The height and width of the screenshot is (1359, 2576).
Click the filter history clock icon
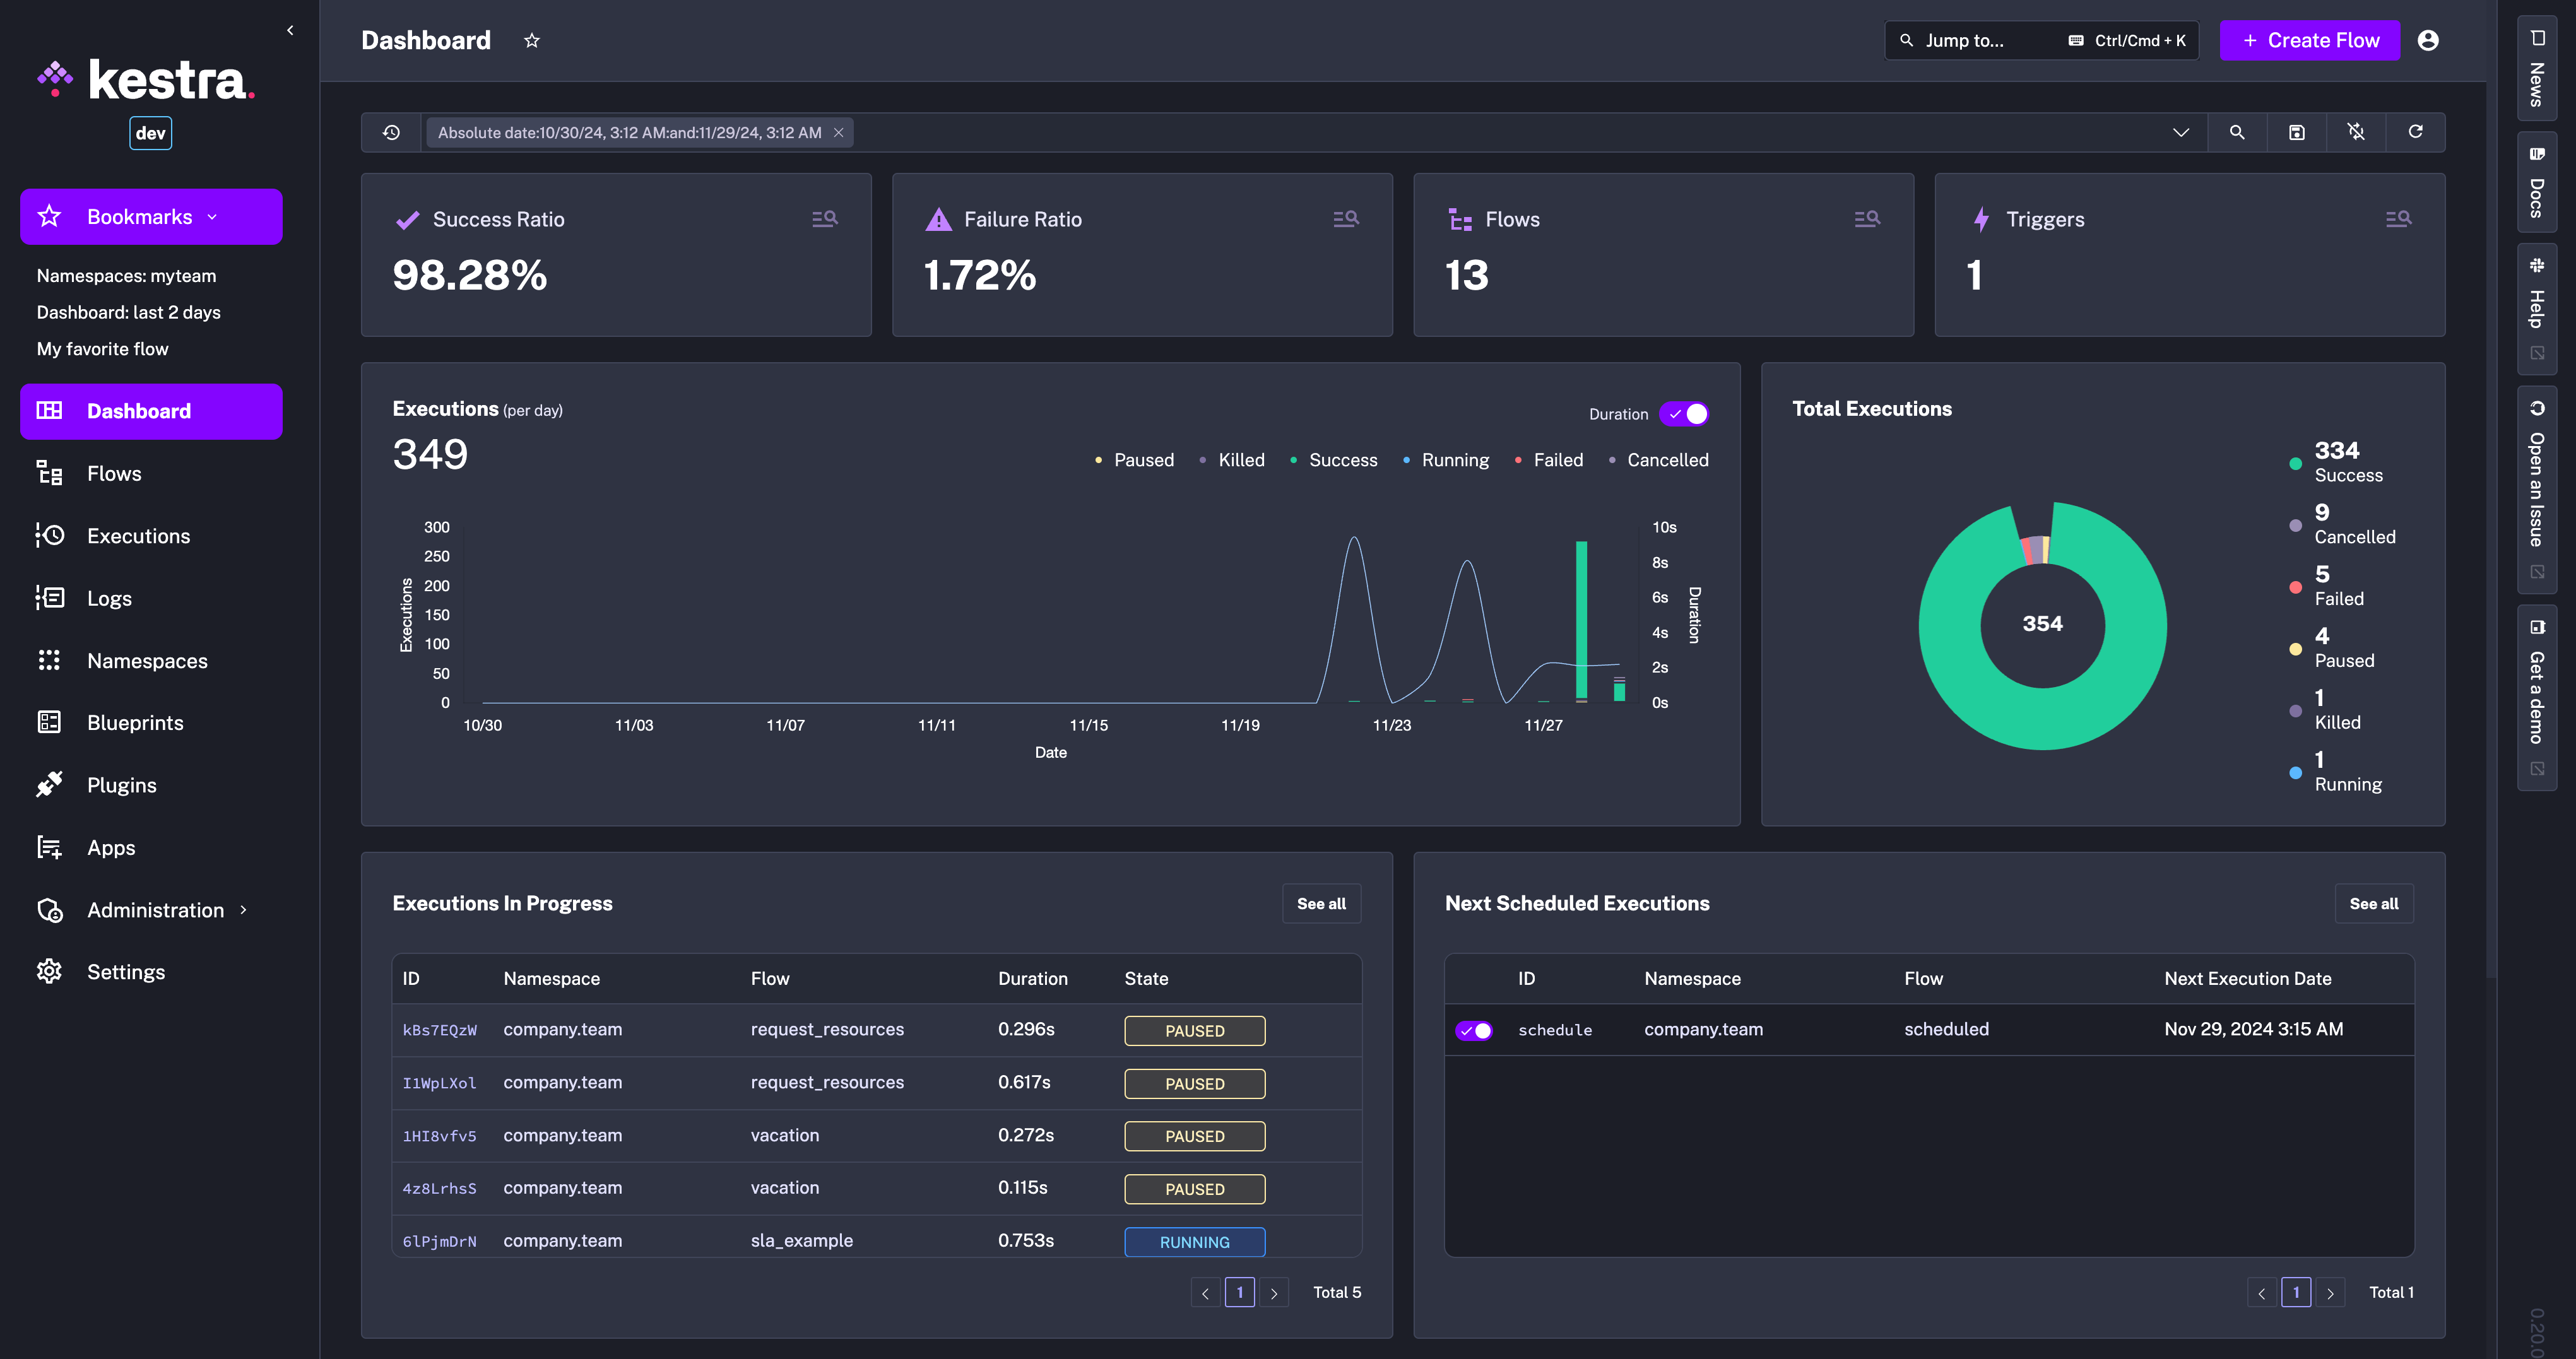tap(391, 132)
